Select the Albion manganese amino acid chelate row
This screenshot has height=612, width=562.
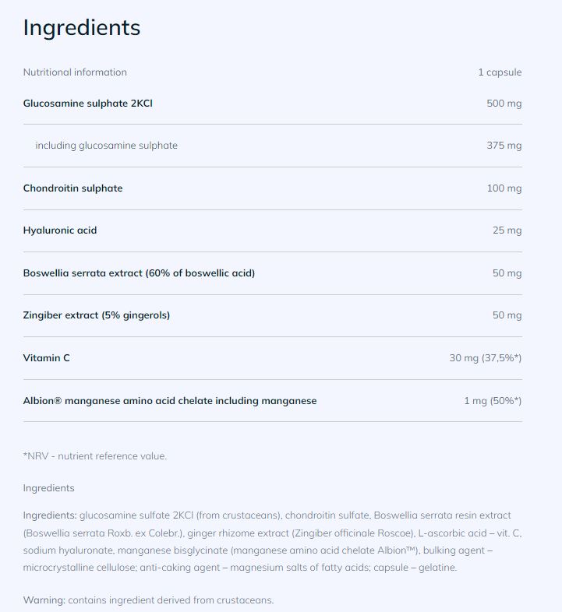click(x=170, y=401)
